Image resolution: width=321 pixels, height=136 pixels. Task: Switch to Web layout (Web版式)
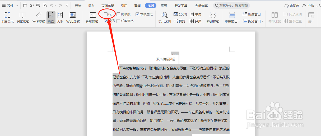(73, 18)
